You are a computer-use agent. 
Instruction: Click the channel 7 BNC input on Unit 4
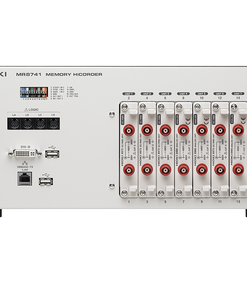184,170
